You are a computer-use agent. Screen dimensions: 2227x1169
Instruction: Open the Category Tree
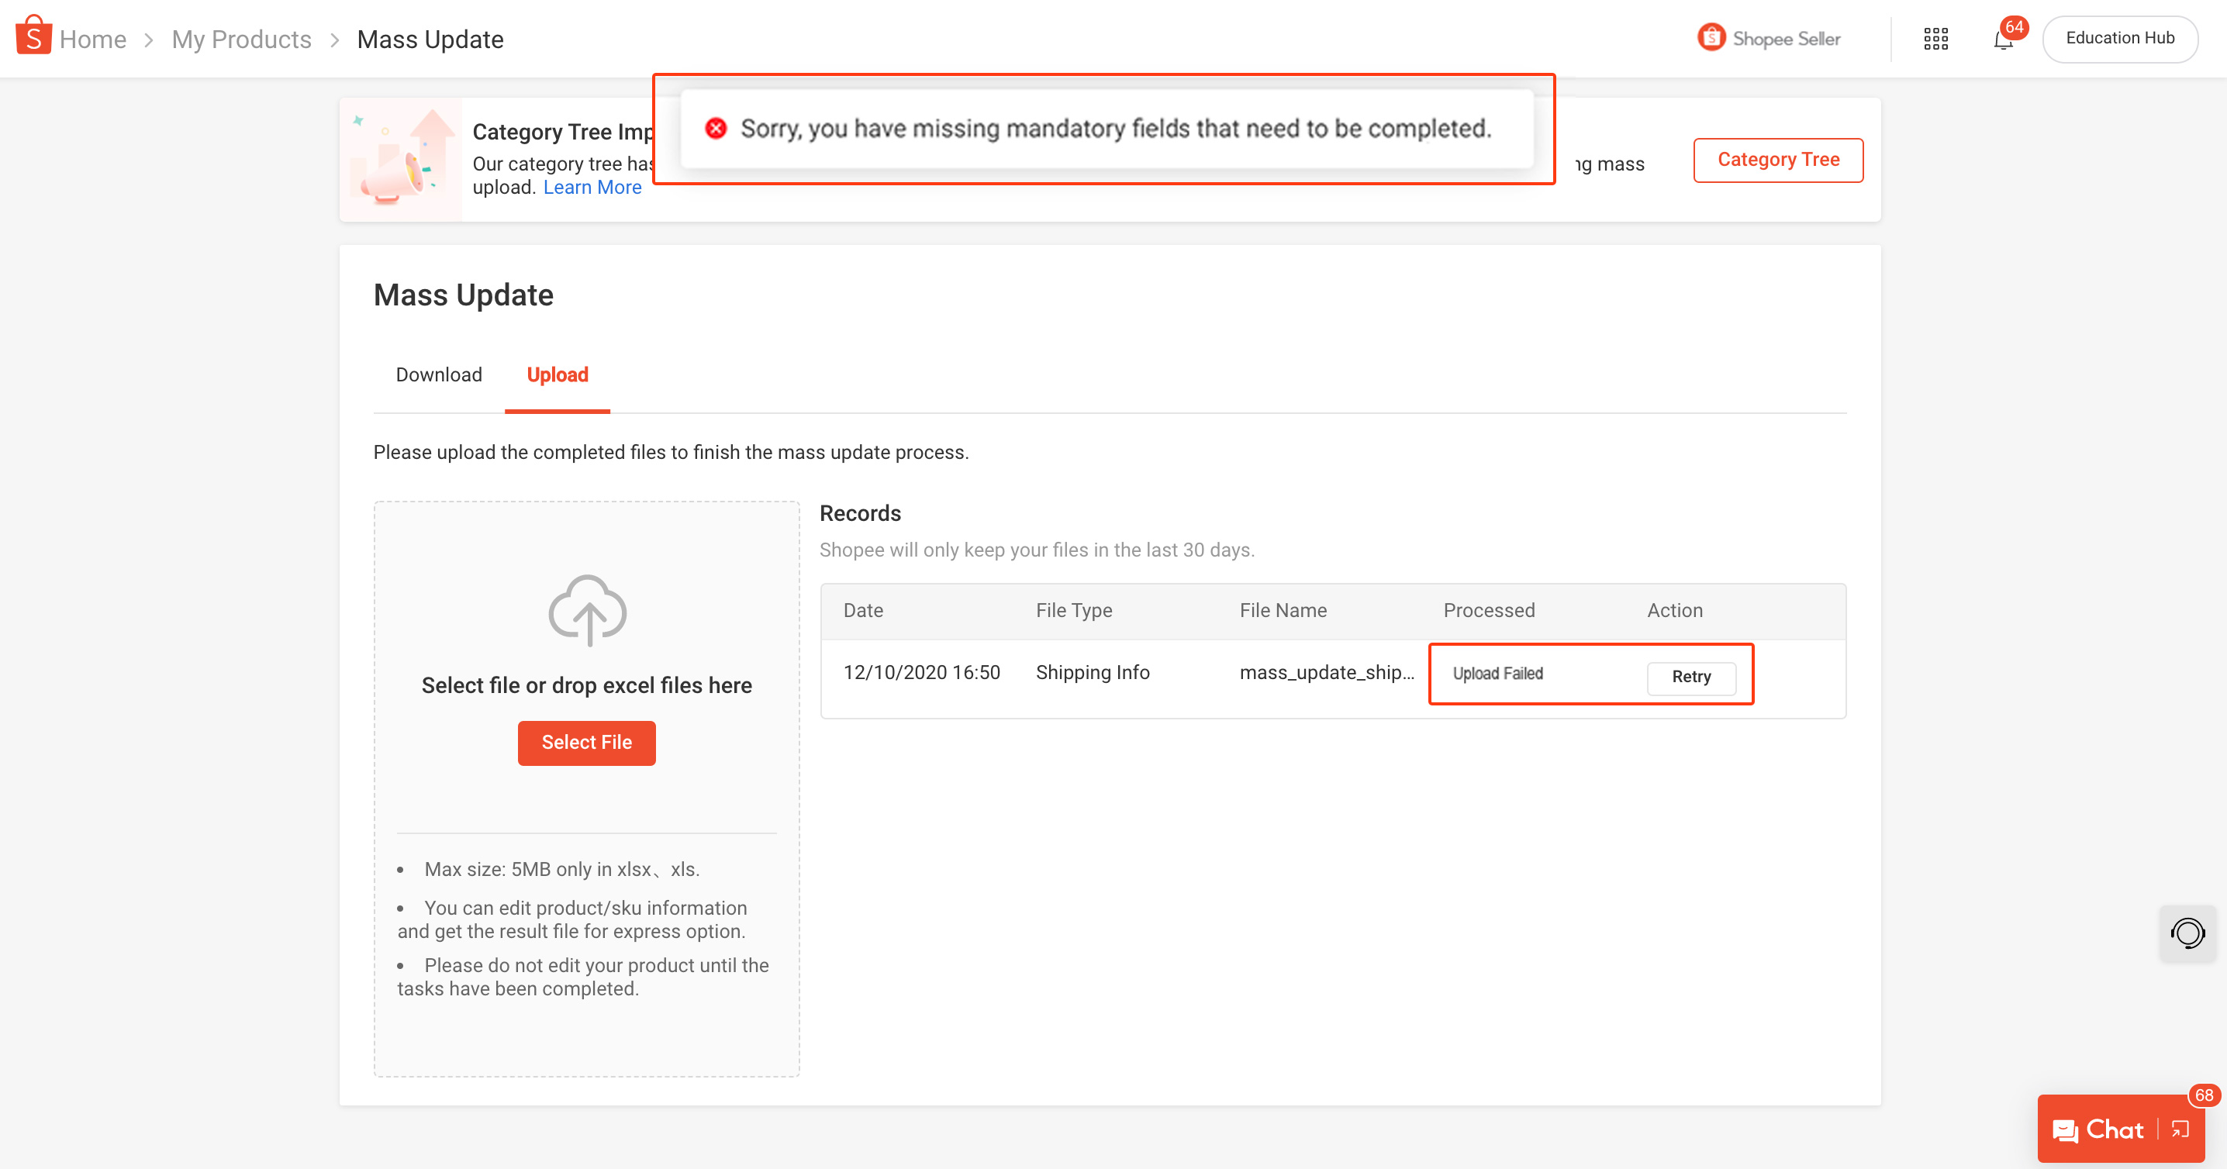(1777, 160)
